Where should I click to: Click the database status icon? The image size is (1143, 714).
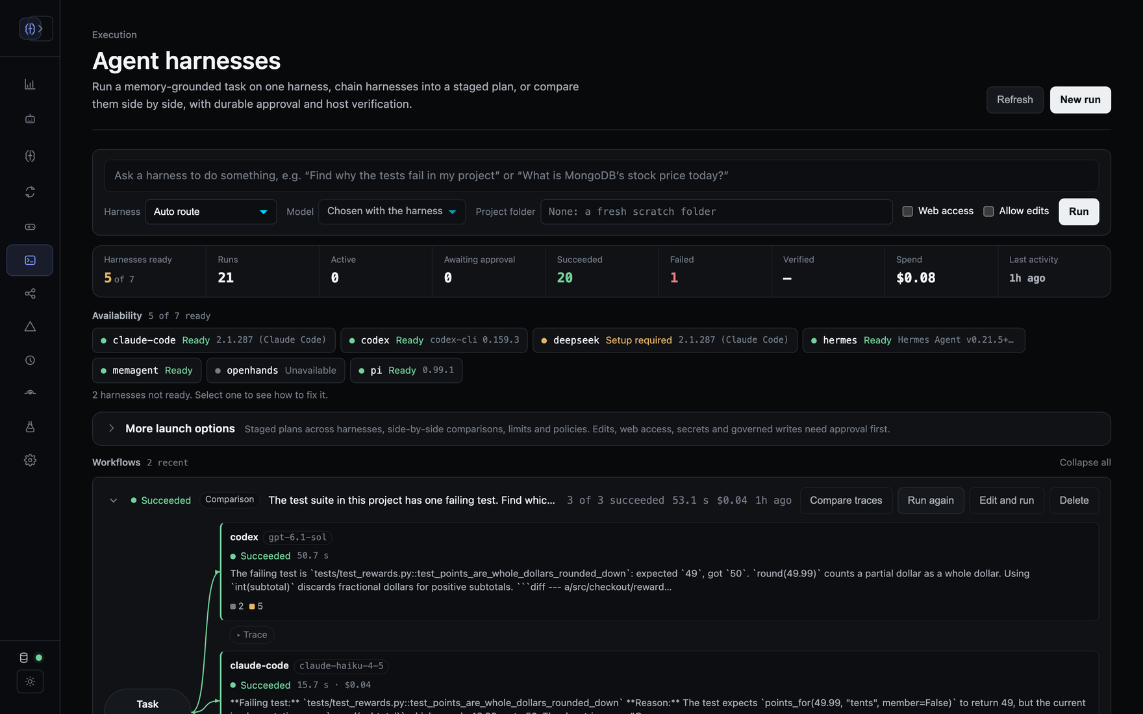click(24, 658)
